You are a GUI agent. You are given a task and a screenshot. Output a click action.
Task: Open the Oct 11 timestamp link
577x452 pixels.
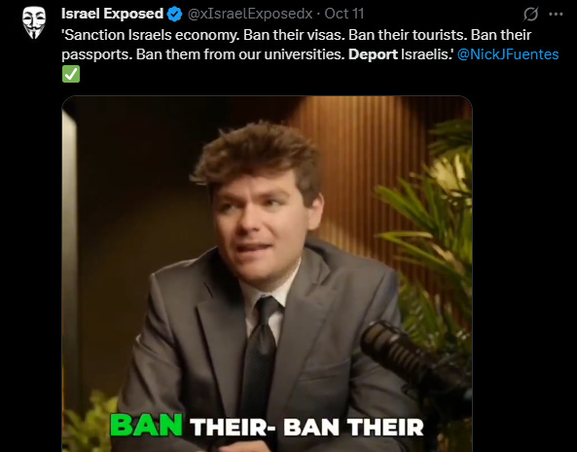[344, 14]
